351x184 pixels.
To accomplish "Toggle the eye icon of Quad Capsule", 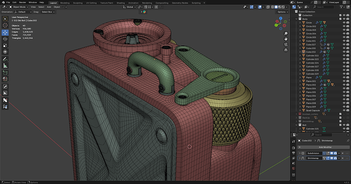I will [x=344, y=110].
